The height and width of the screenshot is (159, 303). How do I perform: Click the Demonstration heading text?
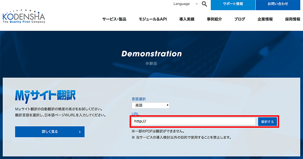[x=151, y=54]
